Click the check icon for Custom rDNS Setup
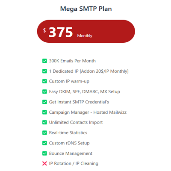This screenshot has width=171, height=171. point(44,143)
